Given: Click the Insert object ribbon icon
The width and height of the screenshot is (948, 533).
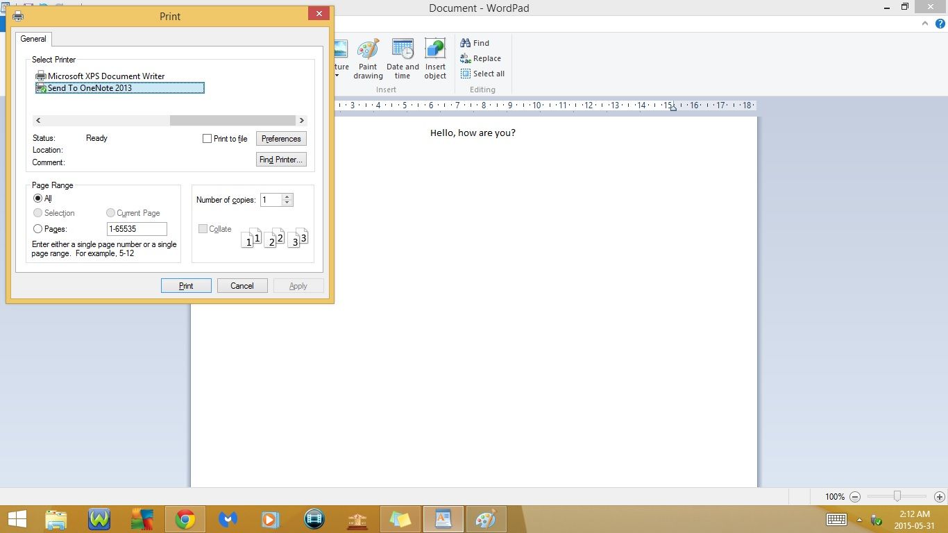Looking at the screenshot, I should tap(435, 59).
